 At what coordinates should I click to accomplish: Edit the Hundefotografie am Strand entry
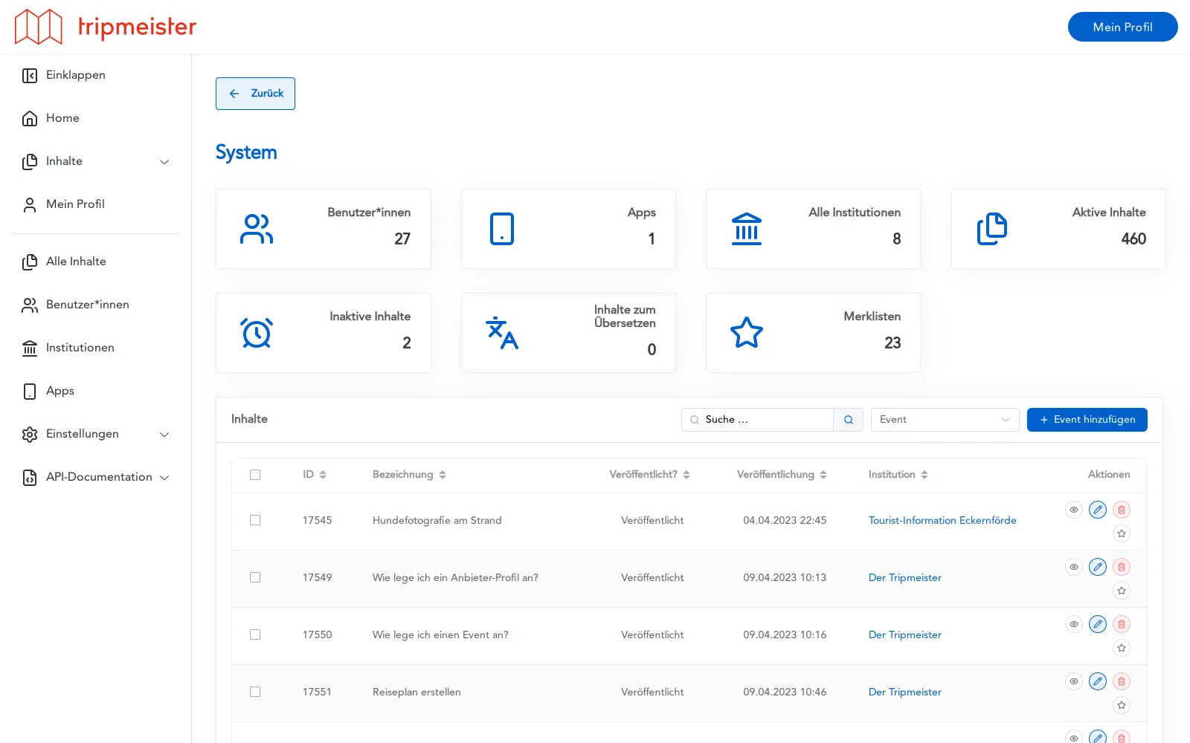pos(1098,510)
